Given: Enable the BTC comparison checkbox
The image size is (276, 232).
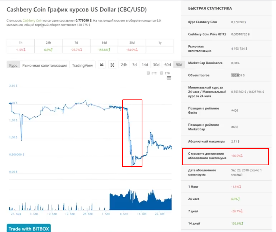Looking at the screenshot, I should 148,73.
